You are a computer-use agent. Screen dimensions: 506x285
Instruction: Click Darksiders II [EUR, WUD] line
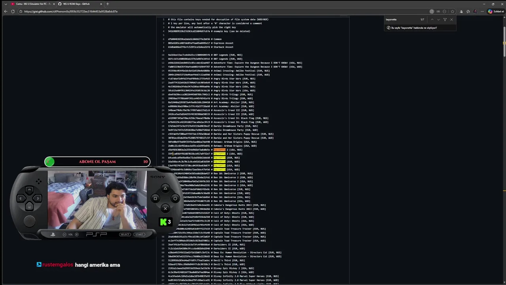tap(206, 249)
